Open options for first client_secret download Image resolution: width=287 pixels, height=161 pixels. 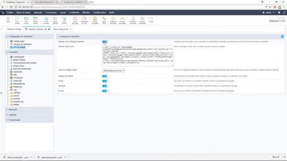pyautogui.click(x=31, y=157)
